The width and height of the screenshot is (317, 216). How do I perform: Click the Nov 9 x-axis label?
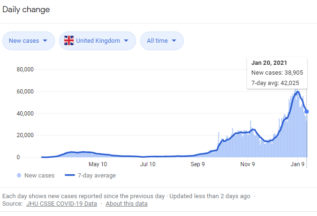247,164
